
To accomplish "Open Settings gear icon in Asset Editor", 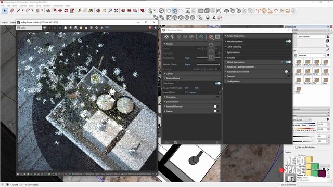I will click(x=201, y=37).
